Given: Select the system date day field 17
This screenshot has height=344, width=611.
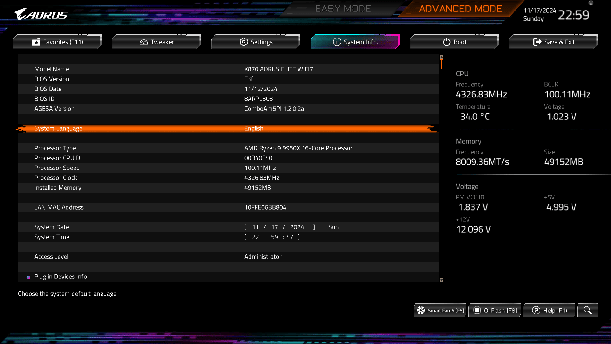Looking at the screenshot, I should click(275, 227).
